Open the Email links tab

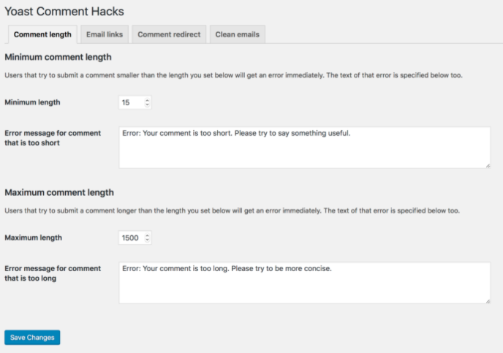pyautogui.click(x=106, y=34)
